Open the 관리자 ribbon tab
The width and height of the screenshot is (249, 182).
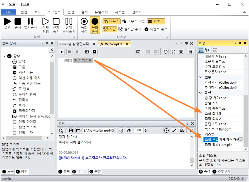[137, 12]
